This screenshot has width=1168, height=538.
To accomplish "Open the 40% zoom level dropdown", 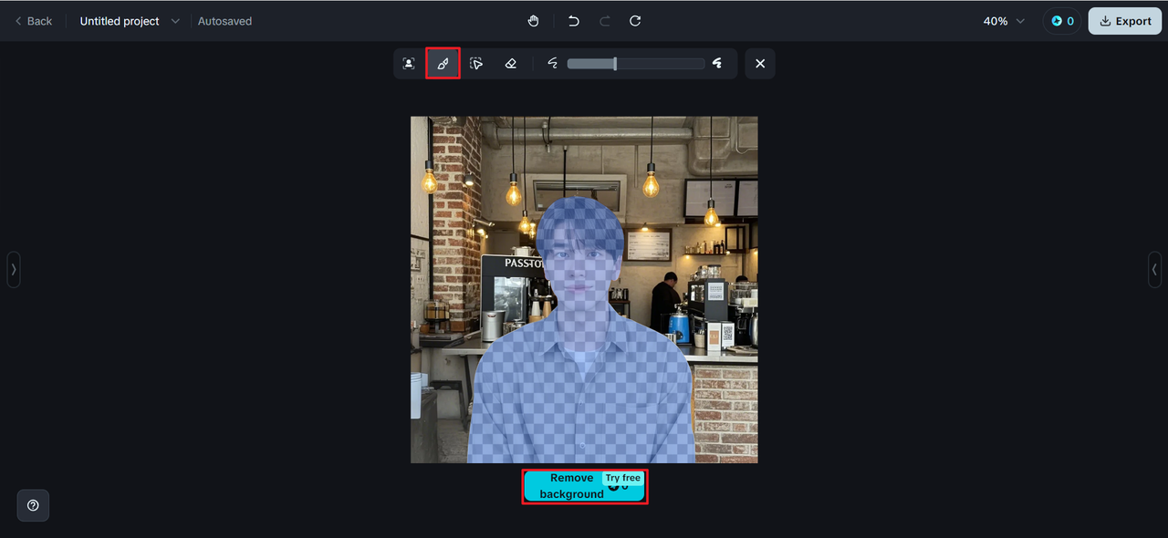I will click(1004, 21).
